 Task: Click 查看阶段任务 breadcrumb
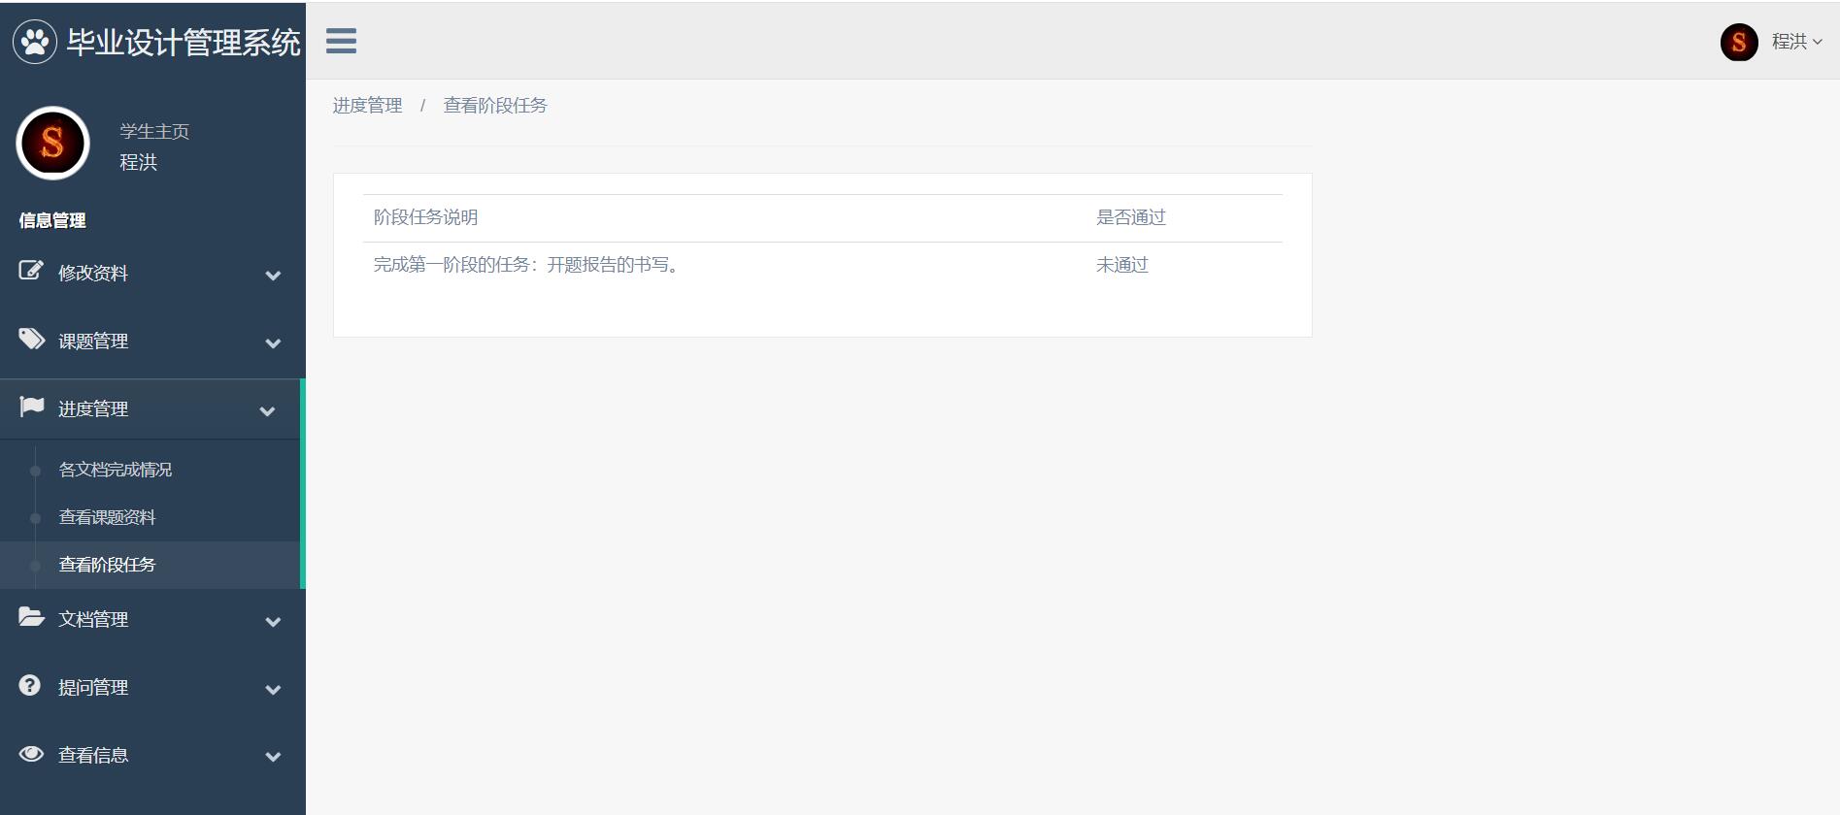click(495, 106)
